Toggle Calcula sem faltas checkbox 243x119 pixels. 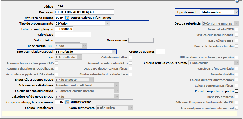pyautogui.click(x=130, y=57)
